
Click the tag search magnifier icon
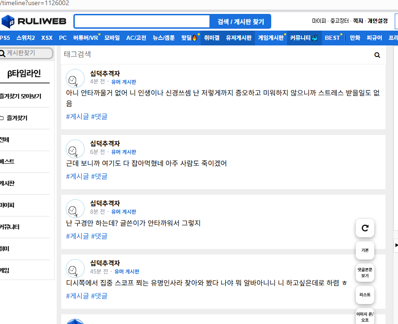tap(377, 55)
